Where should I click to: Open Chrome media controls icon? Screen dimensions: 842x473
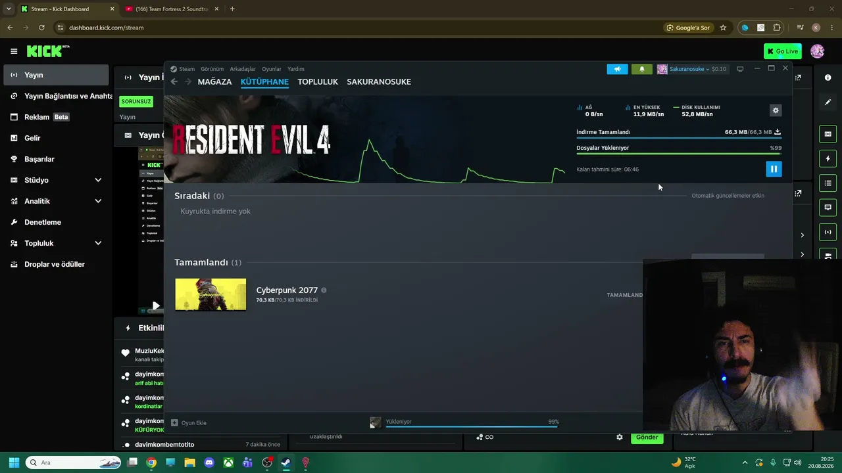coord(800,28)
